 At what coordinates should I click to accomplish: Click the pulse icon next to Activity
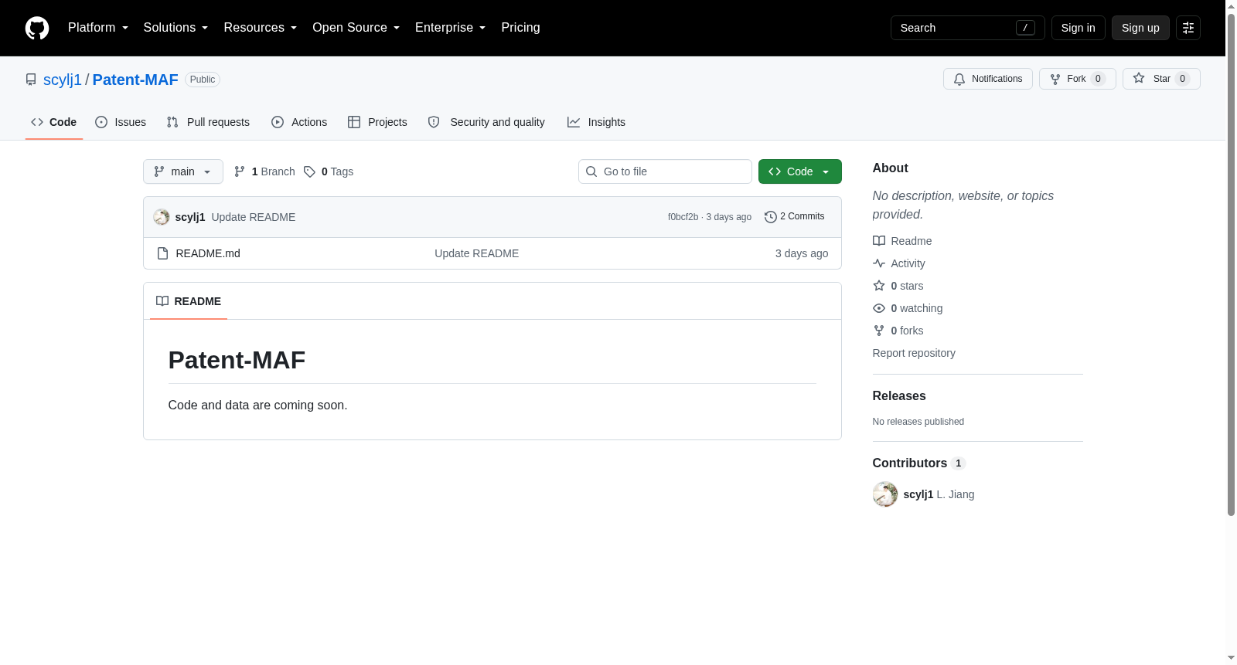[879, 263]
